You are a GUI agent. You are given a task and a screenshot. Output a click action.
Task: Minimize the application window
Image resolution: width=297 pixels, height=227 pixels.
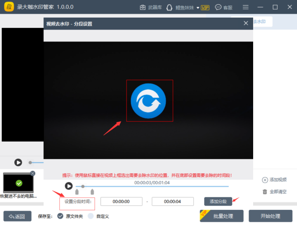click(260, 7)
